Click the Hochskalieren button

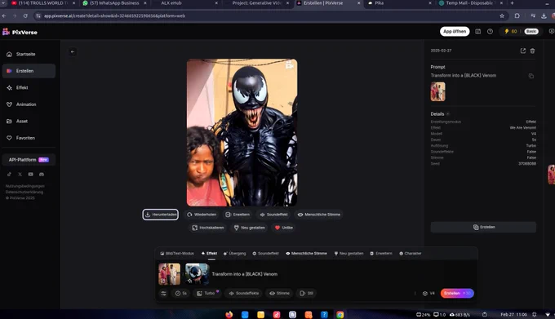coord(208,228)
